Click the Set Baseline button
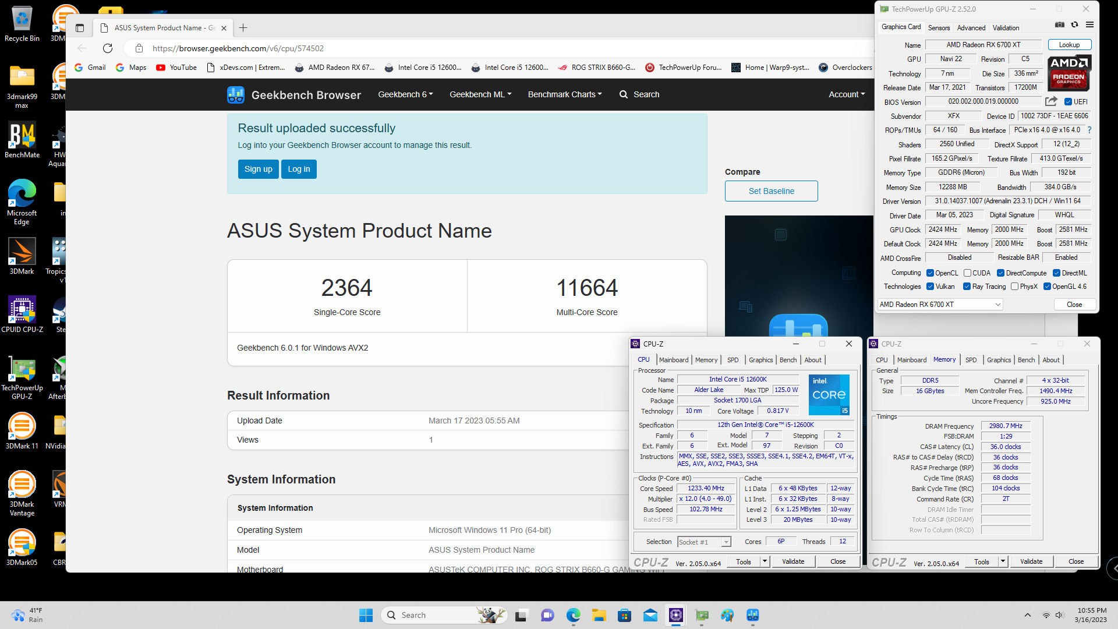Screen dimensions: 1118x629 (x=771, y=191)
